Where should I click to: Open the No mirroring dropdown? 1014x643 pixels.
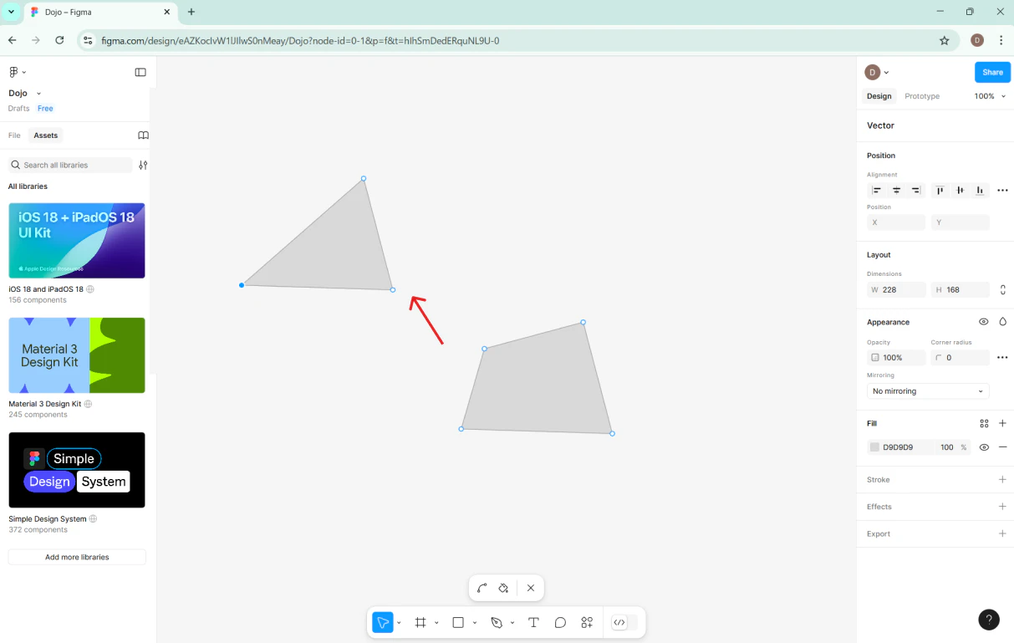[928, 391]
